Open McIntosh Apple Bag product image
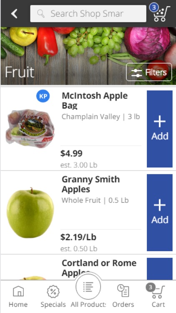 pyautogui.click(x=30, y=129)
